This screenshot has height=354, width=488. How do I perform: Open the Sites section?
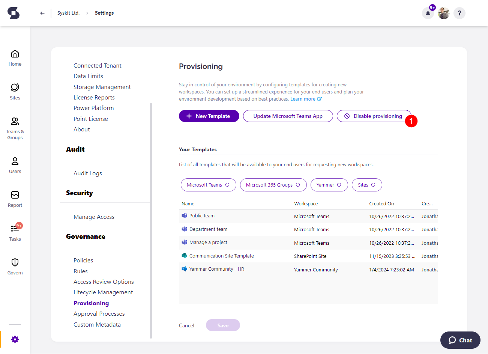pos(15,91)
